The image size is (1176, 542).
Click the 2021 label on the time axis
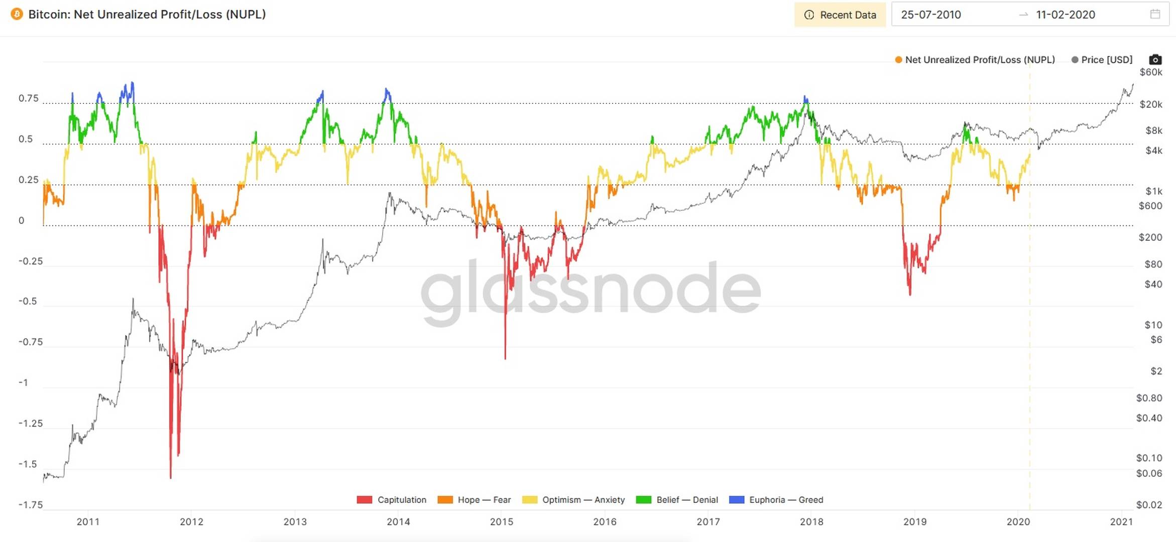pyautogui.click(x=1121, y=522)
